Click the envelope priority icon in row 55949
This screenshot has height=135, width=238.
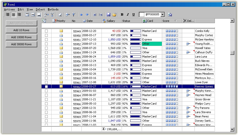pos(61,31)
